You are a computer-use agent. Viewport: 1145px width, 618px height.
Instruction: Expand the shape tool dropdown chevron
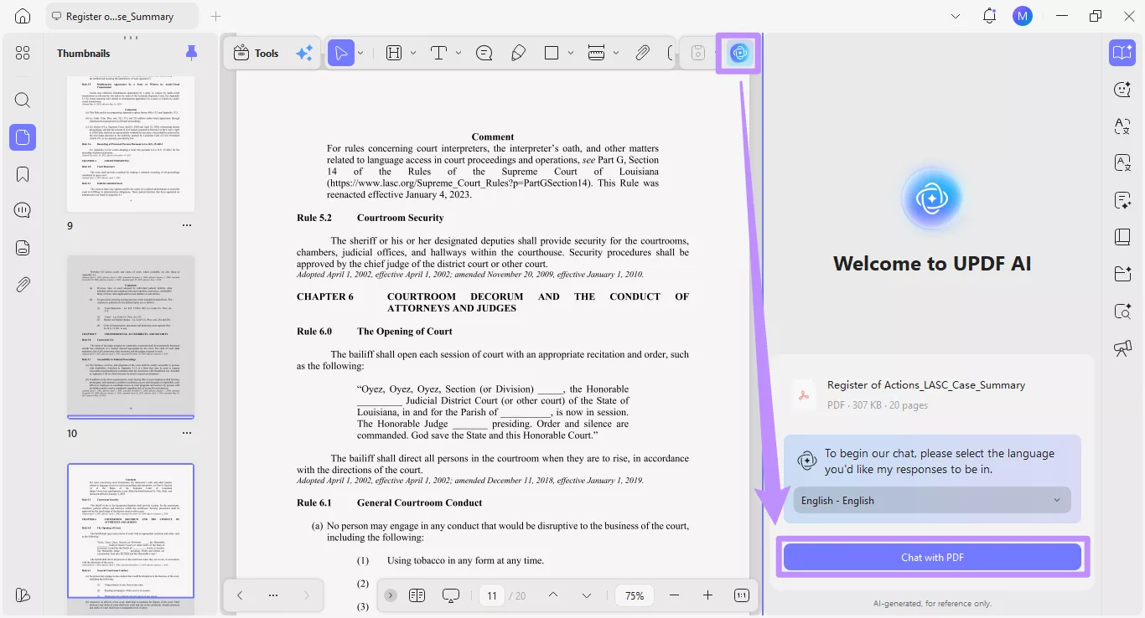tap(571, 52)
